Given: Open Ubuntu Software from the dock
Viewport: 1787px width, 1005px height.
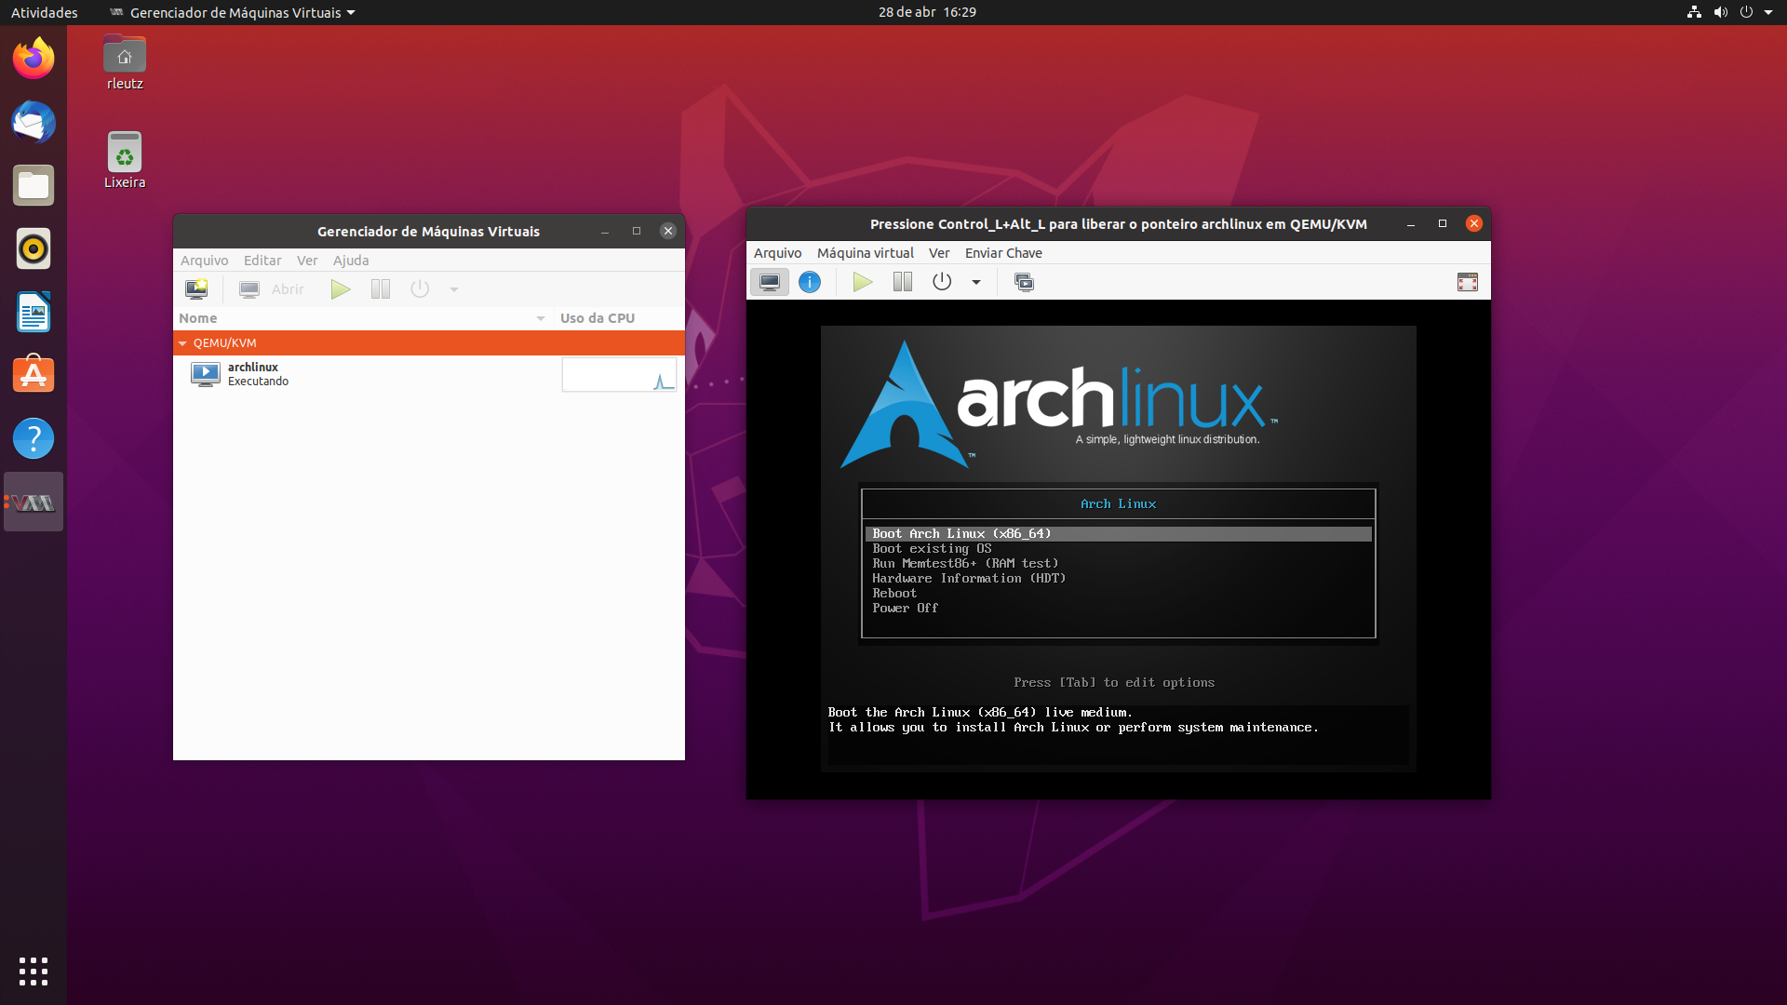Looking at the screenshot, I should tap(34, 375).
